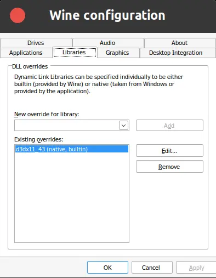Close the Wine configuration window with red button
The height and width of the screenshot is (278, 216).
18,15
